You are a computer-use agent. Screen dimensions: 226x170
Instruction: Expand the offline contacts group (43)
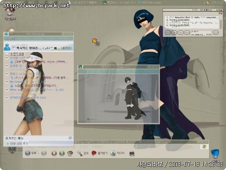[x=7, y=98]
